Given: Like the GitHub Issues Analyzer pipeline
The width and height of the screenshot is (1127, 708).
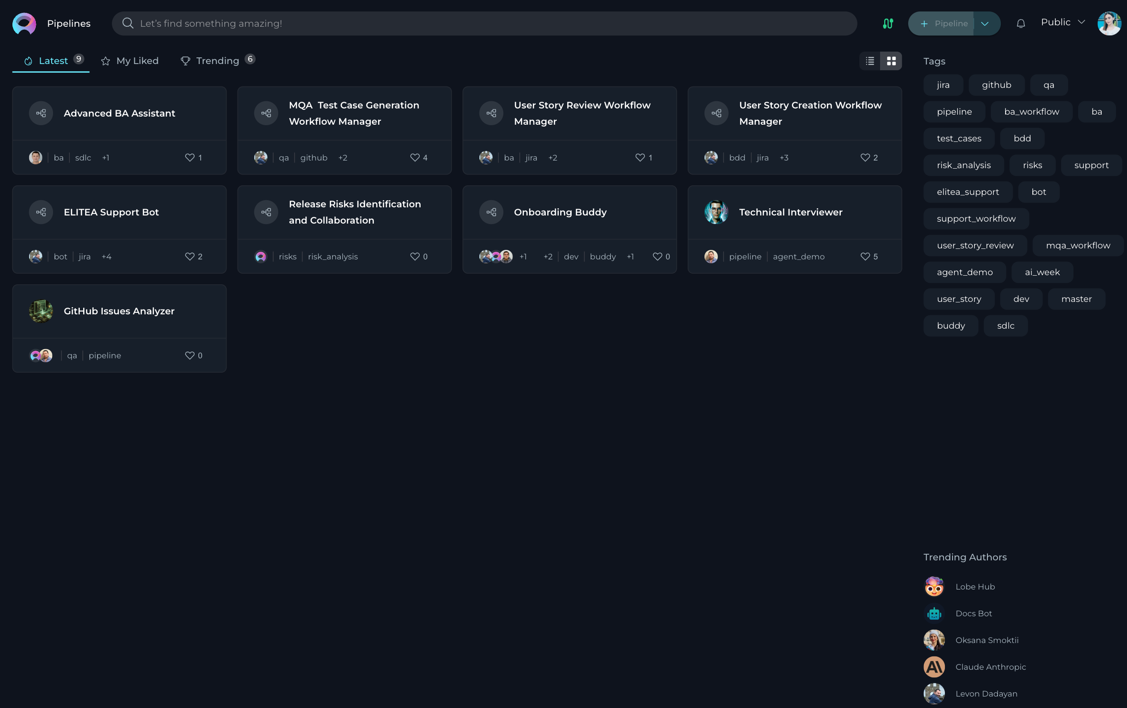Looking at the screenshot, I should pos(190,355).
